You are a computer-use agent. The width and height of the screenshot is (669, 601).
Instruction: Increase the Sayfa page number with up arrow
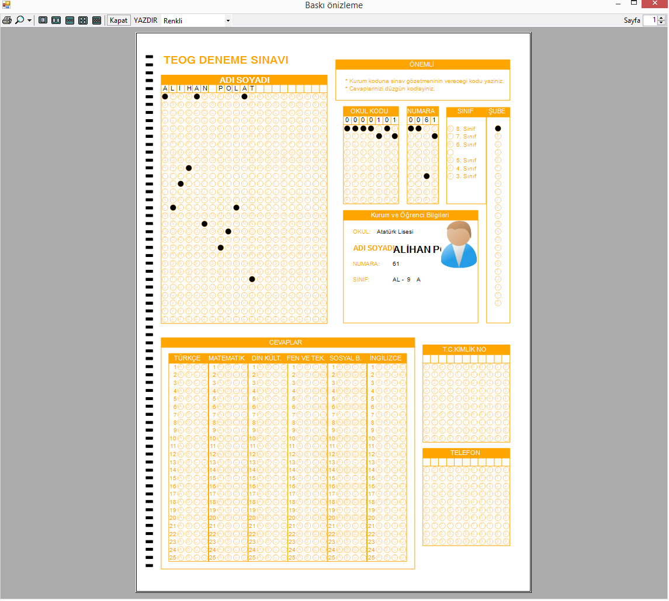click(661, 18)
